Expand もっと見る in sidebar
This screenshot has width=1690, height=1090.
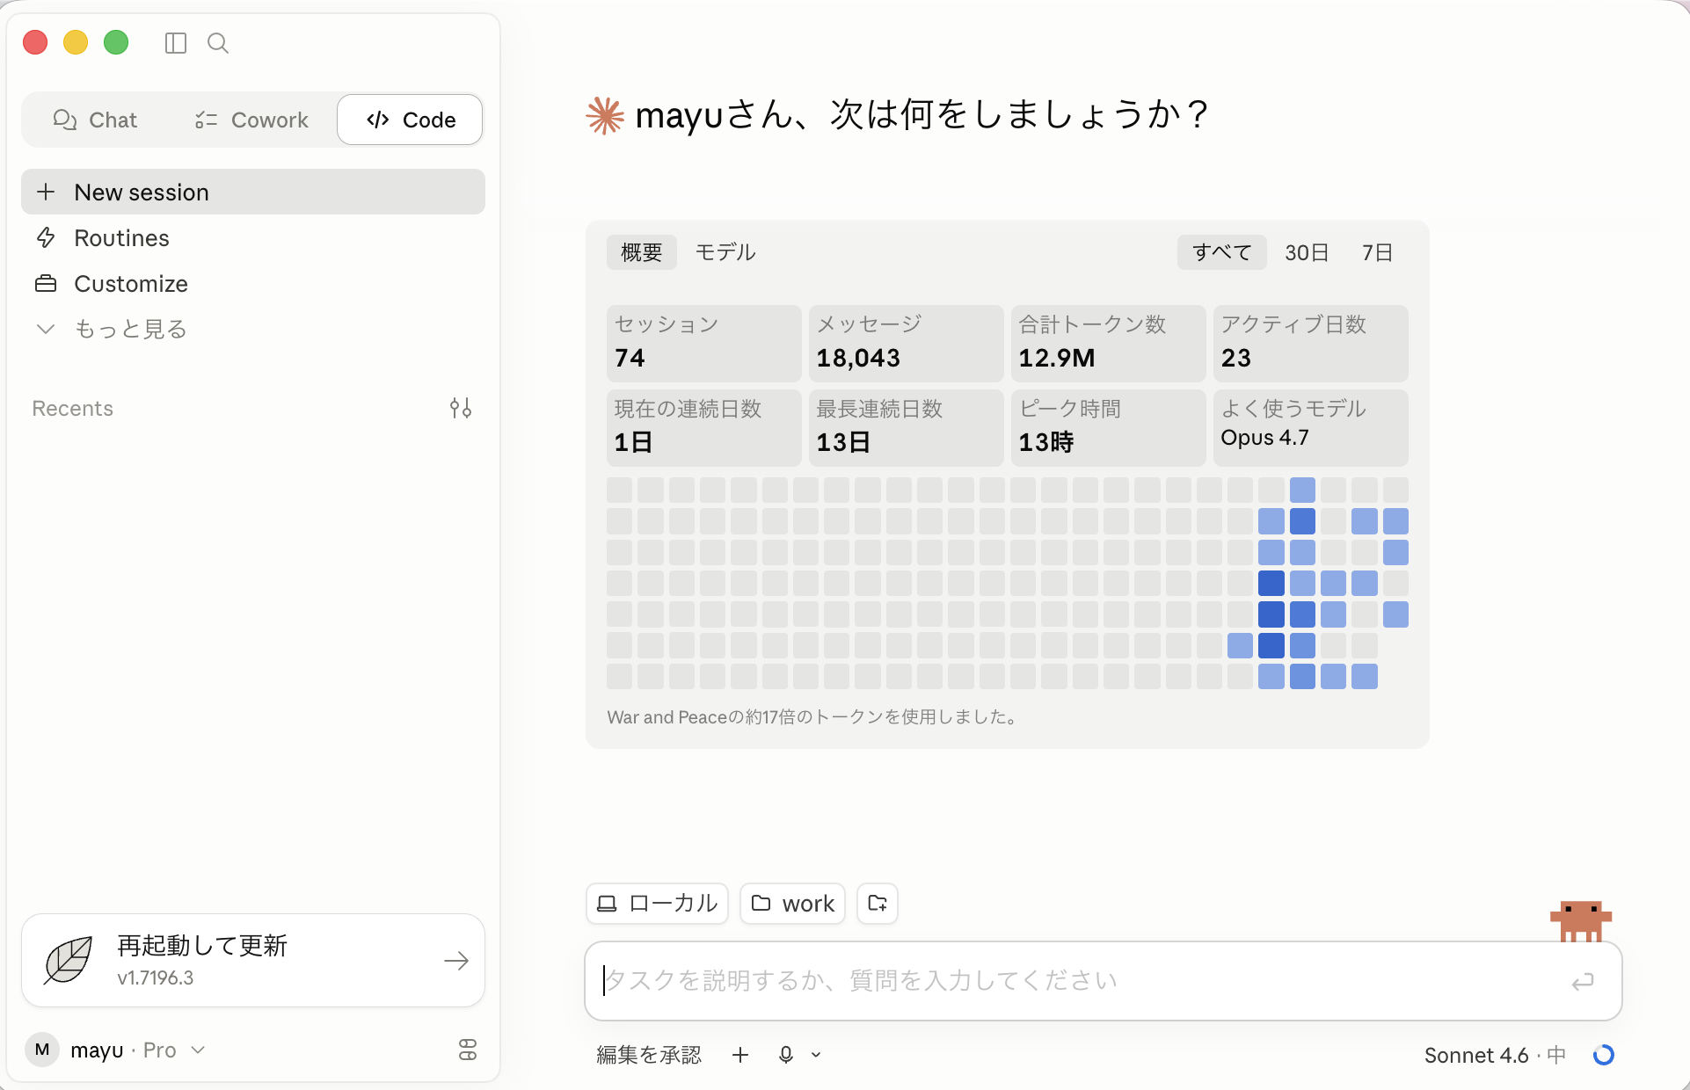(253, 329)
